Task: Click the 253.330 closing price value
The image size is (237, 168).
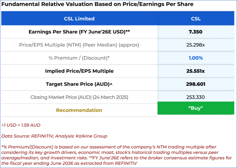Action: tap(196, 97)
